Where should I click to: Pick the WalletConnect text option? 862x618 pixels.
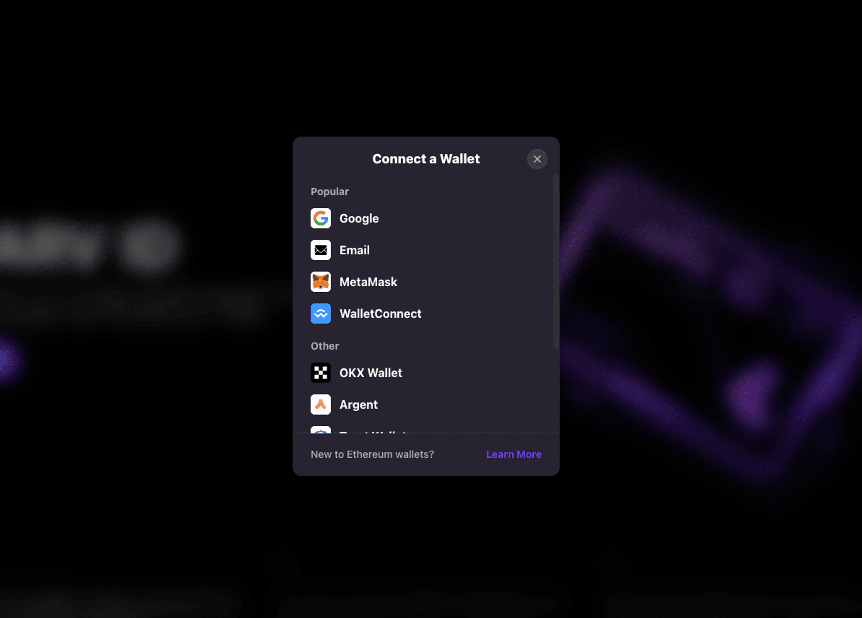coord(380,314)
